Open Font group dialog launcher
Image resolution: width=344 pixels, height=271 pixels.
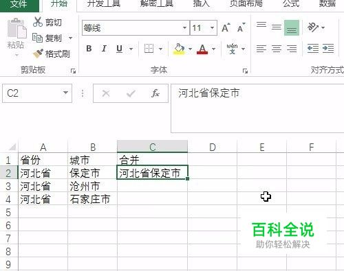[245, 71]
